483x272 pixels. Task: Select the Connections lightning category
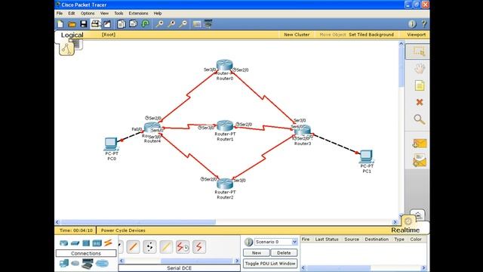click(108, 243)
